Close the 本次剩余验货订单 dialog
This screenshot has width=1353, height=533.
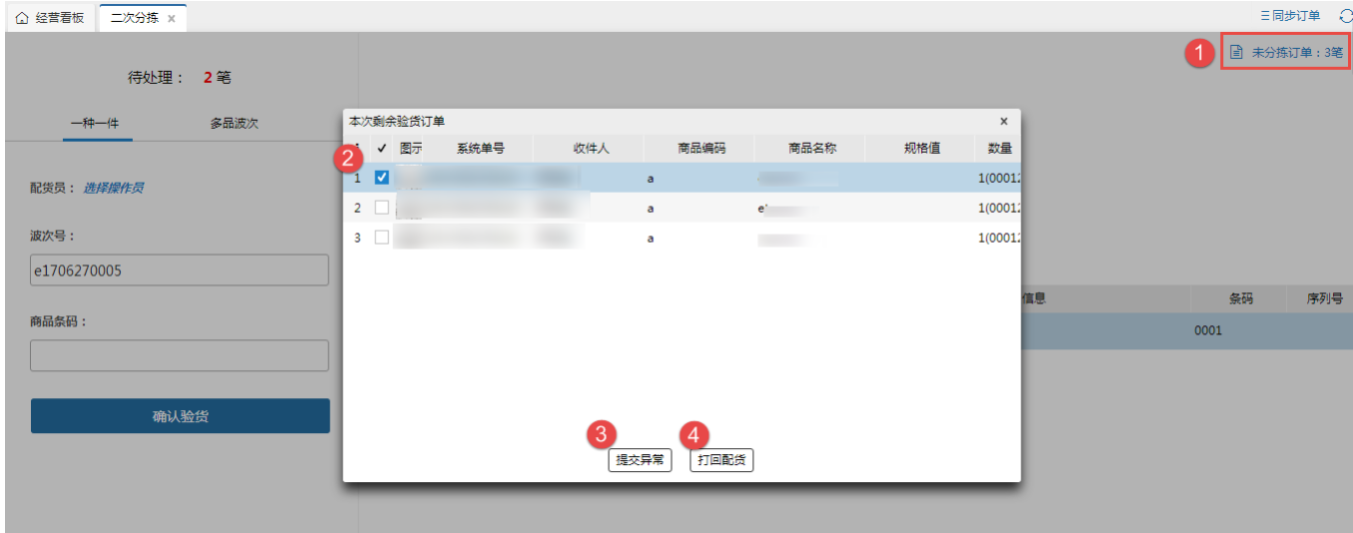1004,121
